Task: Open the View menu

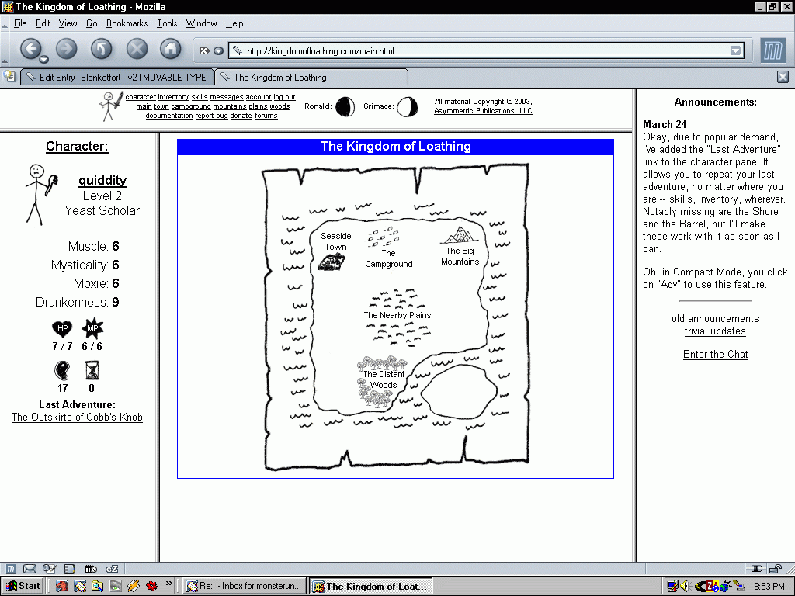Action: [x=68, y=23]
